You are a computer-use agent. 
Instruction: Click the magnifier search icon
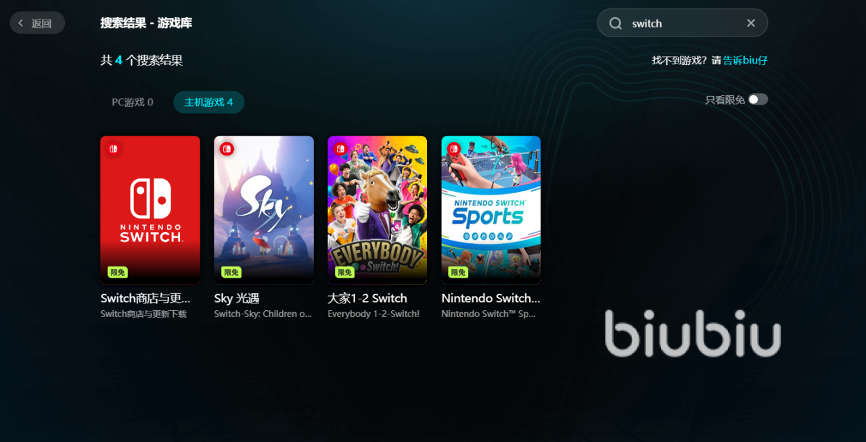[615, 23]
